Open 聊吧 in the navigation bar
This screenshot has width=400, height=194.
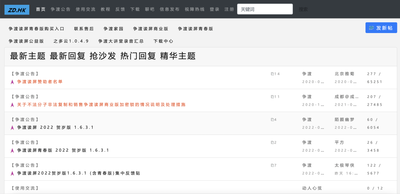[150, 9]
